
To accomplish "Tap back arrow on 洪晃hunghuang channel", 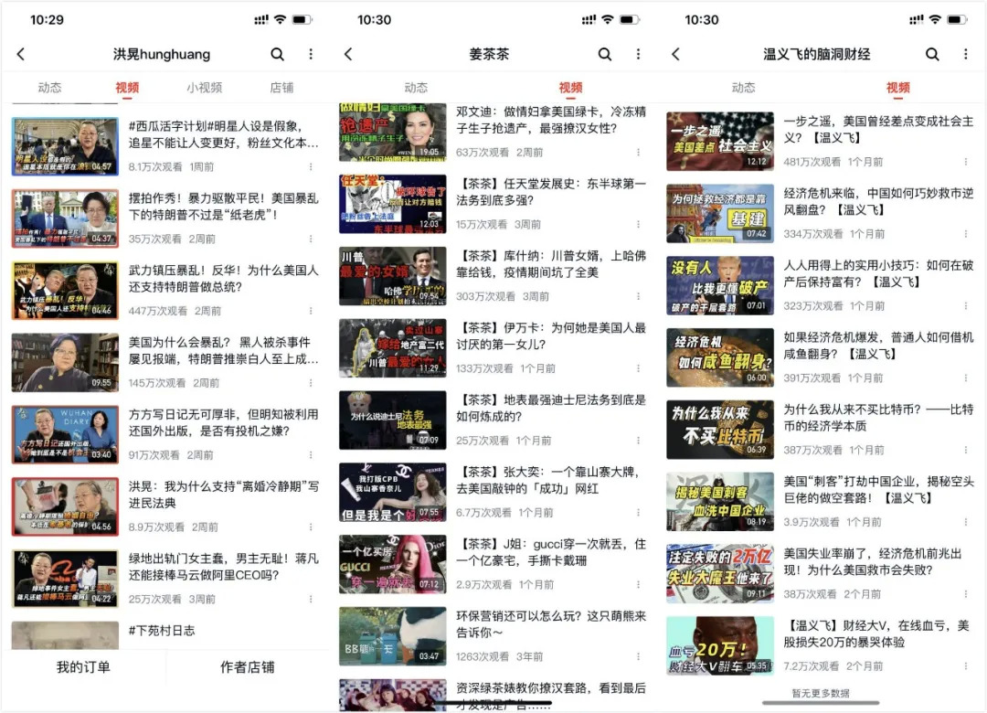I will (x=21, y=55).
